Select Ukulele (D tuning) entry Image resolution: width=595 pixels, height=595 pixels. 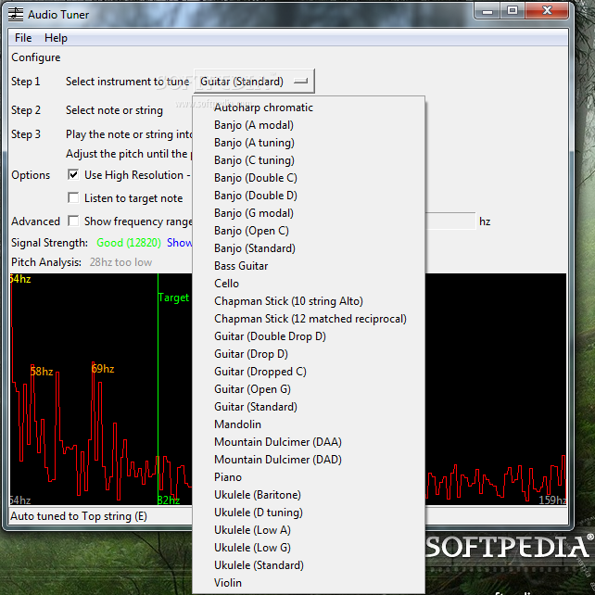pos(309,513)
